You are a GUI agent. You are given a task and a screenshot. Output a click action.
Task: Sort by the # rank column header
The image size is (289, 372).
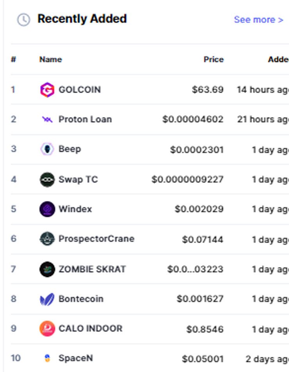(x=14, y=59)
